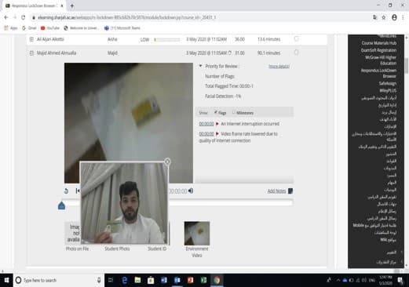Mute the video with the speaker icon
The image size is (409, 287).
pos(191,191)
